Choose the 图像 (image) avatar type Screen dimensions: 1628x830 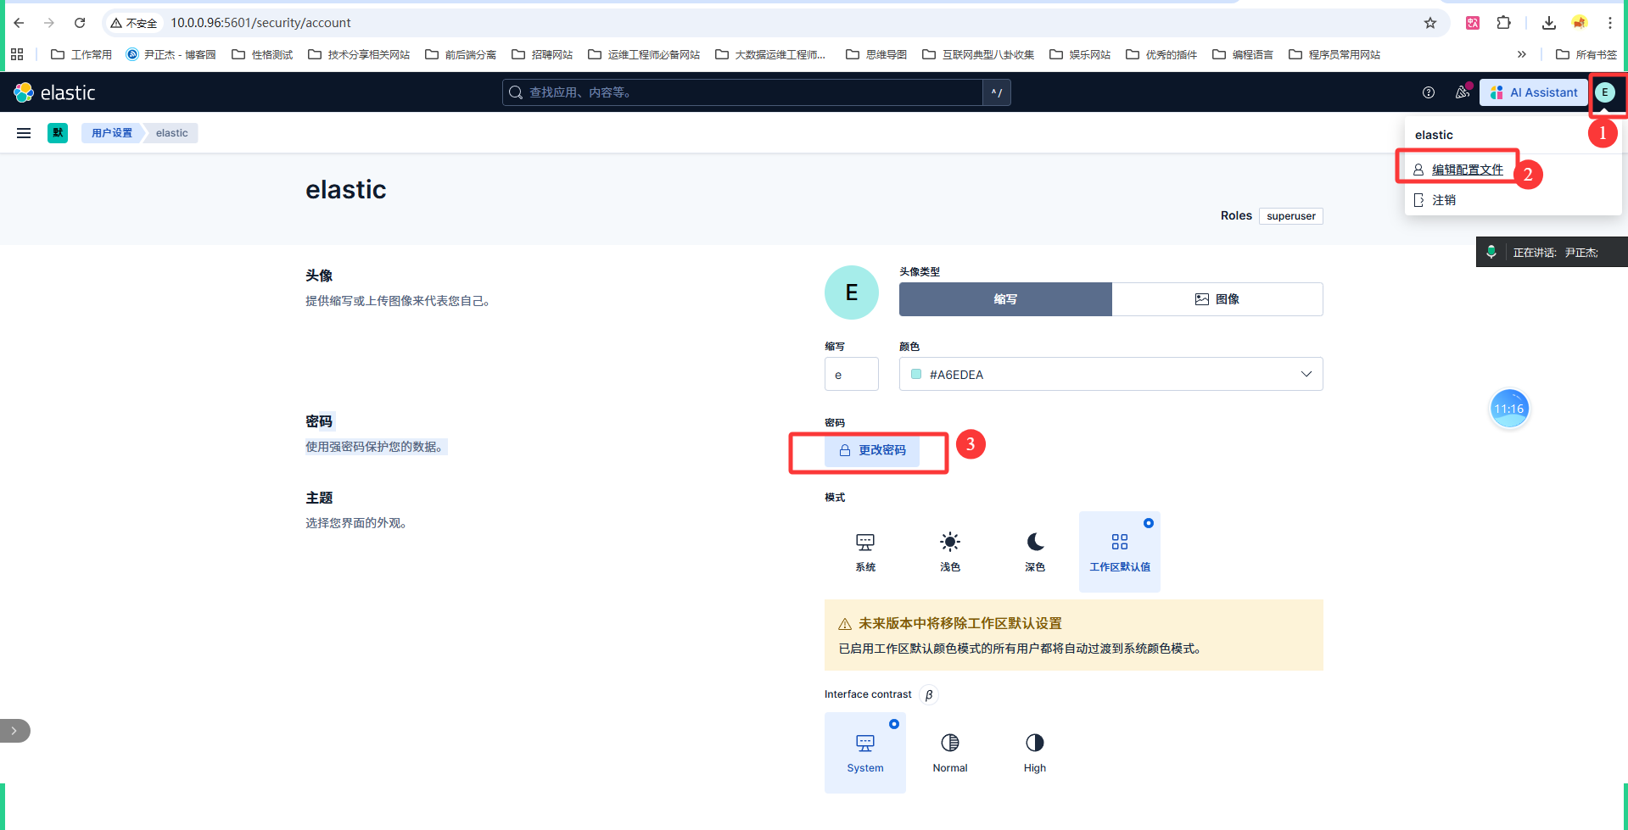(1217, 299)
